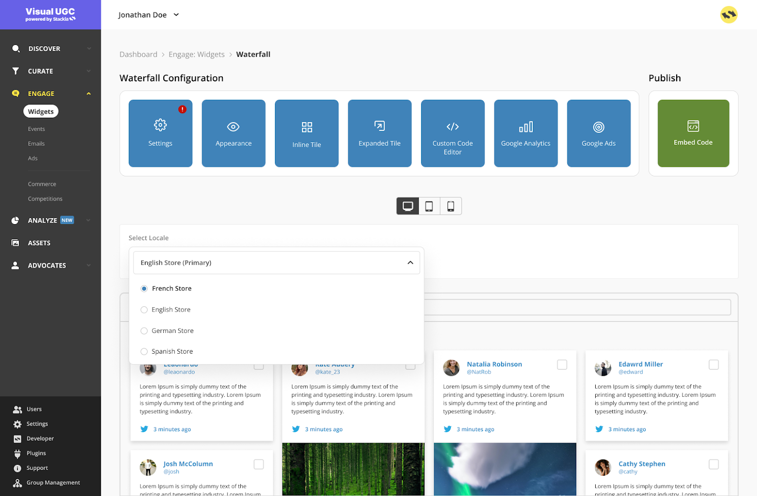Click Twitter icon on Edawrd Miller's post
This screenshot has height=496, width=757.
(x=599, y=429)
